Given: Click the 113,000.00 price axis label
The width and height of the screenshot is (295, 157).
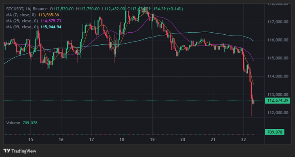Looking at the screenshot, I should [x=278, y=94].
